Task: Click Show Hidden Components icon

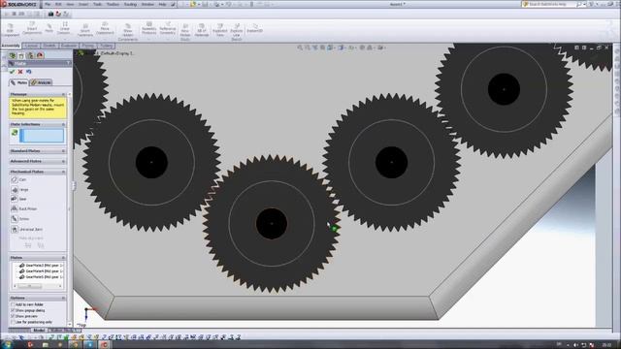Action: [x=128, y=32]
